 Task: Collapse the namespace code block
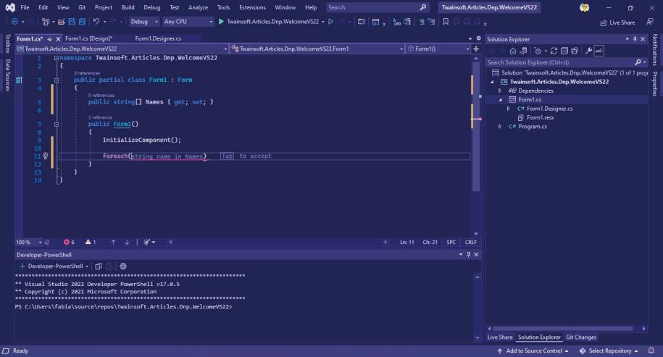point(57,58)
